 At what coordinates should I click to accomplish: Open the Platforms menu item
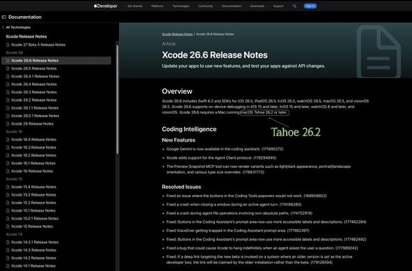coord(157,6)
